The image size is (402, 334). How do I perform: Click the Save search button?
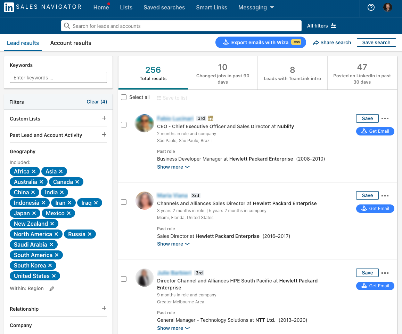(376, 42)
